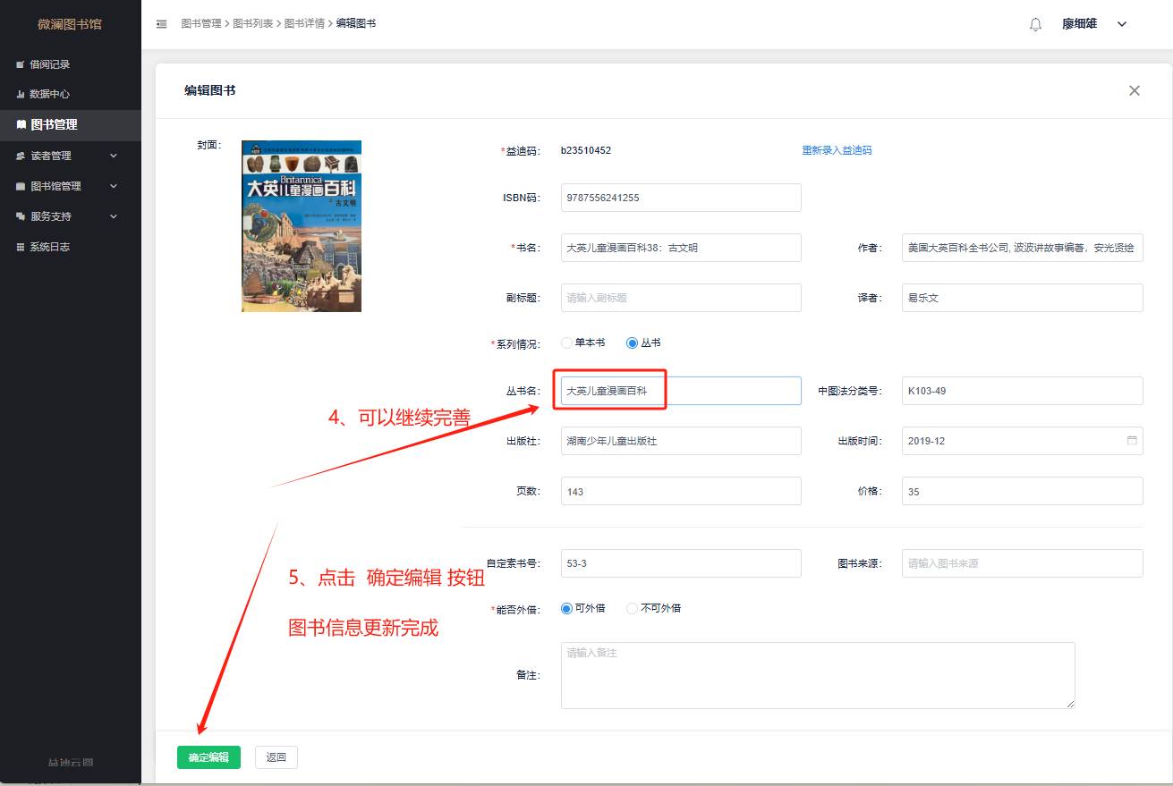Click the 图书管理 book icon
The height and width of the screenshot is (786, 1173).
[21, 125]
